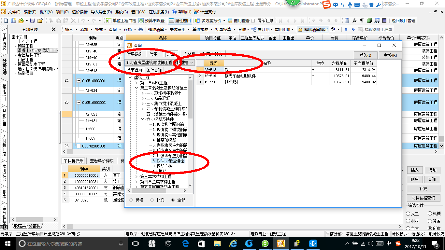The width and height of the screenshot is (445, 250).
Task: Click the binoculars find icon
Action: click(140, 29)
